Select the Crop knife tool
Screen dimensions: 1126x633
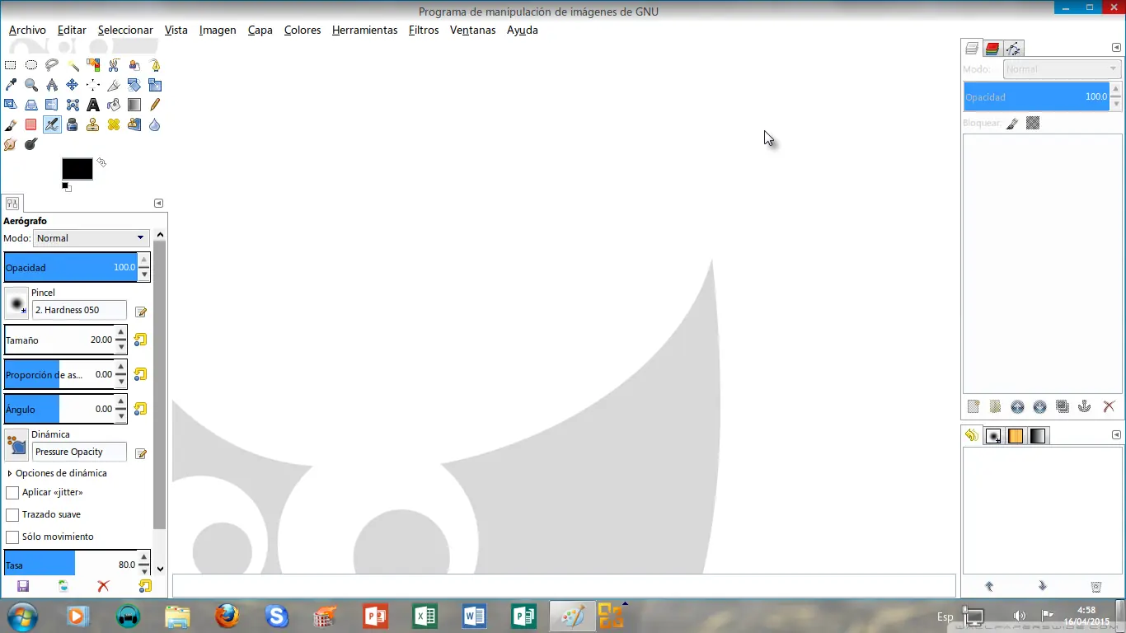[x=114, y=84]
